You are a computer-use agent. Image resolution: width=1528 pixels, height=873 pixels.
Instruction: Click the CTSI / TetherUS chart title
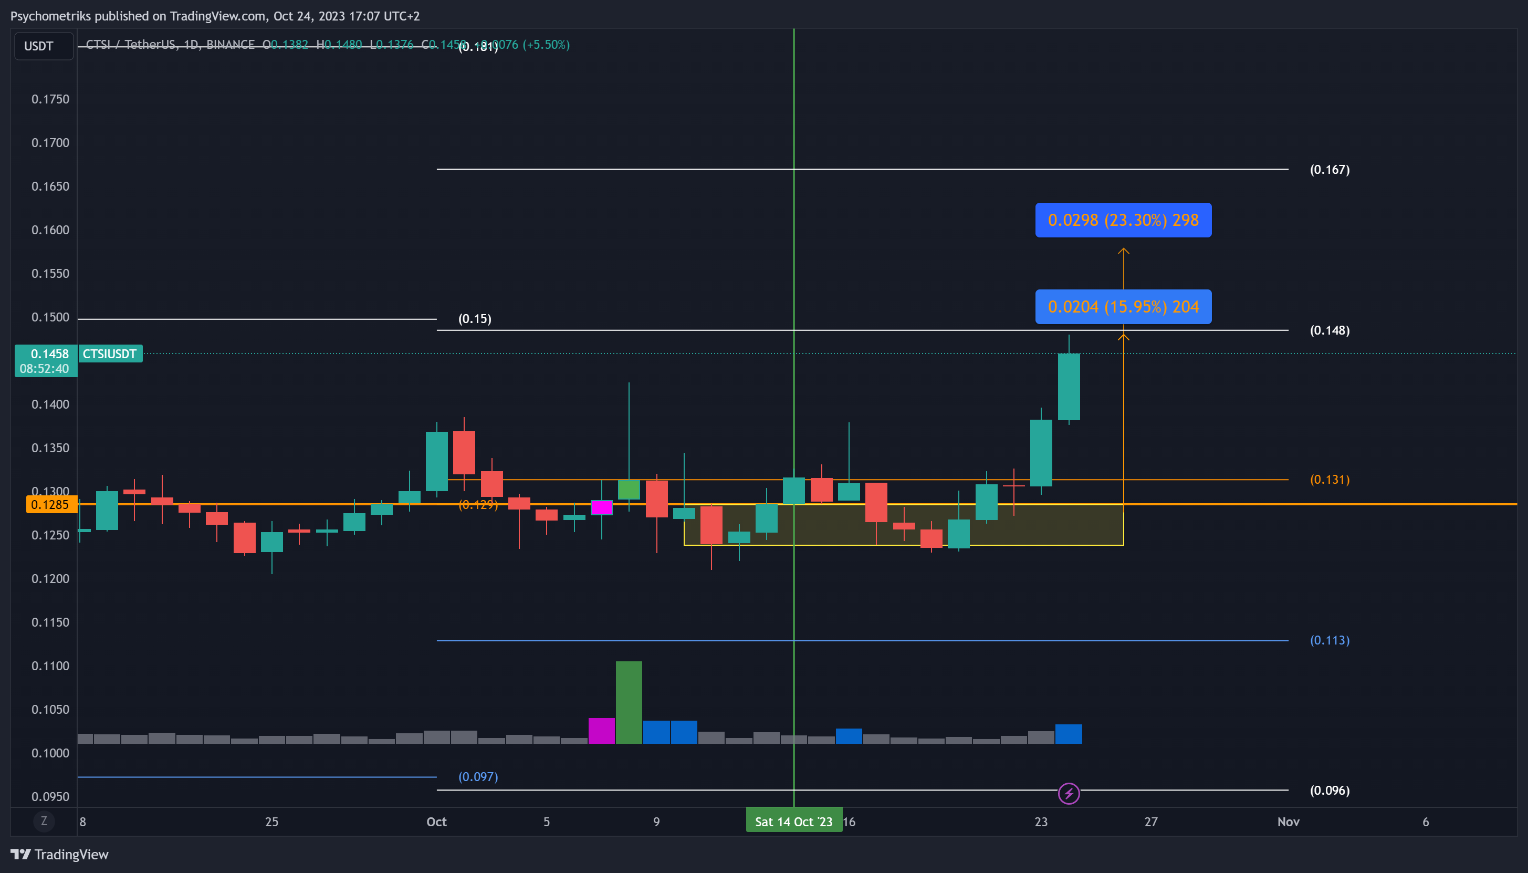click(x=170, y=44)
